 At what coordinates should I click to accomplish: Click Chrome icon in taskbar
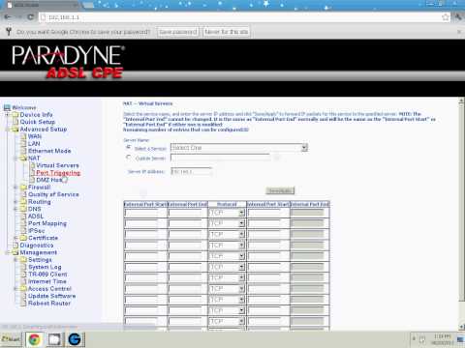click(34, 339)
